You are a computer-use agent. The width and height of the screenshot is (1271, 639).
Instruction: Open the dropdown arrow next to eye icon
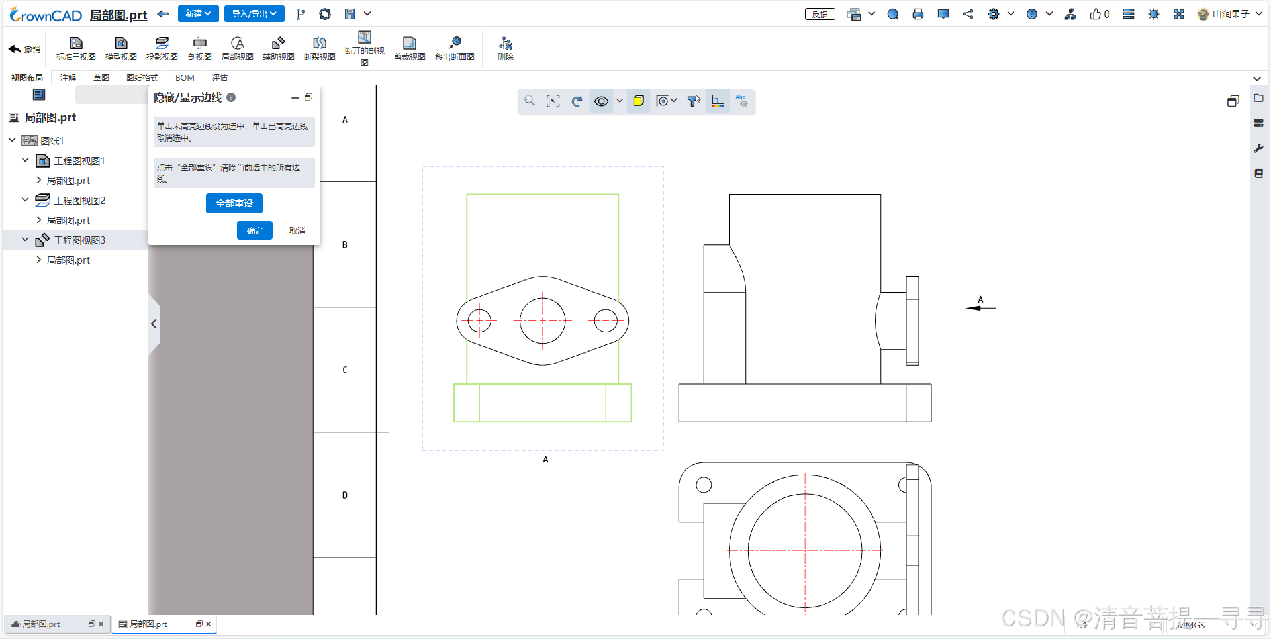[x=620, y=101]
